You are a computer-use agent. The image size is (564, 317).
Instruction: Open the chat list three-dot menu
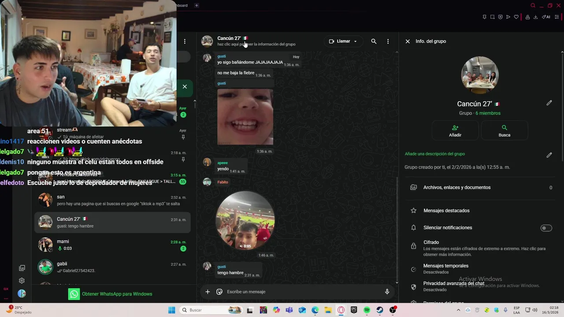pyautogui.click(x=185, y=41)
